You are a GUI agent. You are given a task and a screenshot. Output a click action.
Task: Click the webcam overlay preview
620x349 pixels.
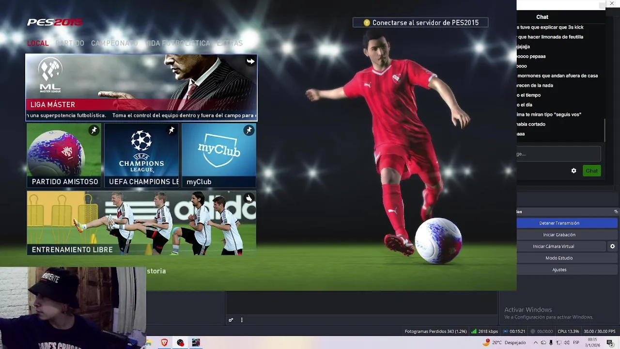click(x=73, y=308)
